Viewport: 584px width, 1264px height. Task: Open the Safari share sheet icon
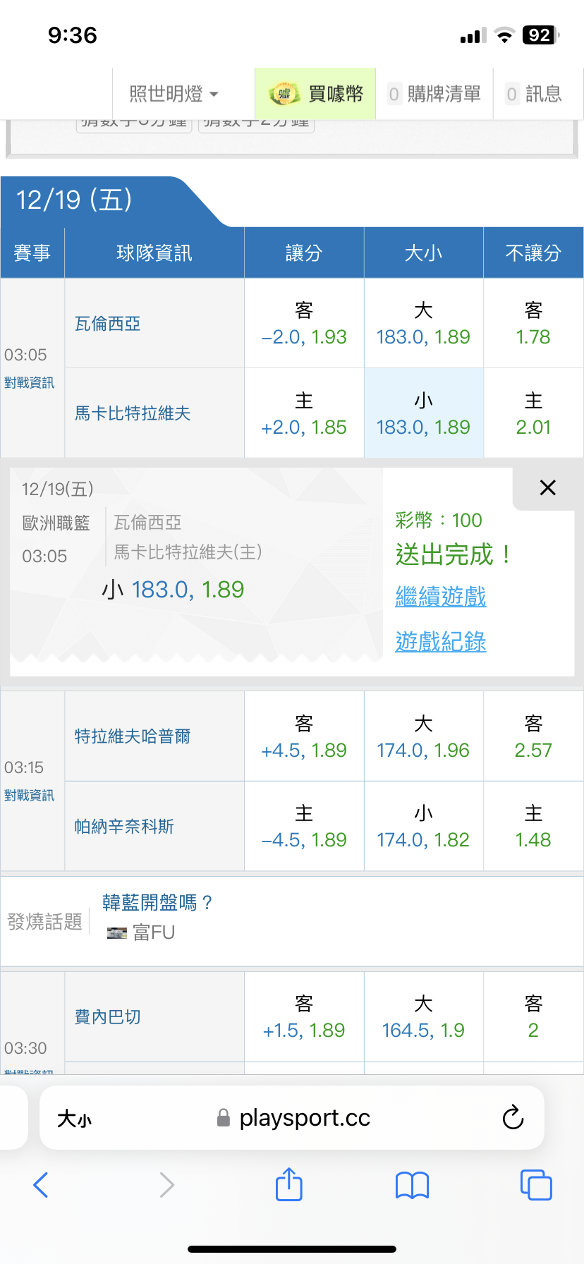tap(288, 1184)
